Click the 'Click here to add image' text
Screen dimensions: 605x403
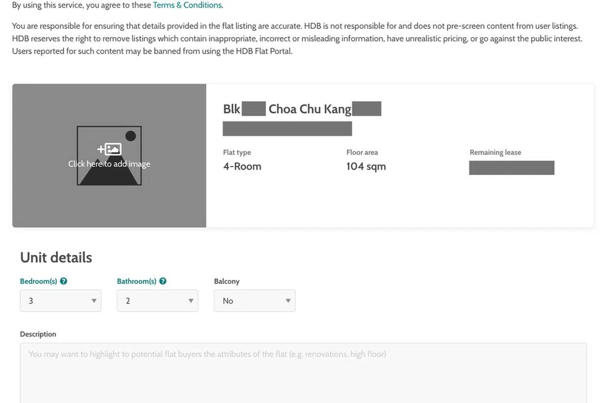point(109,164)
